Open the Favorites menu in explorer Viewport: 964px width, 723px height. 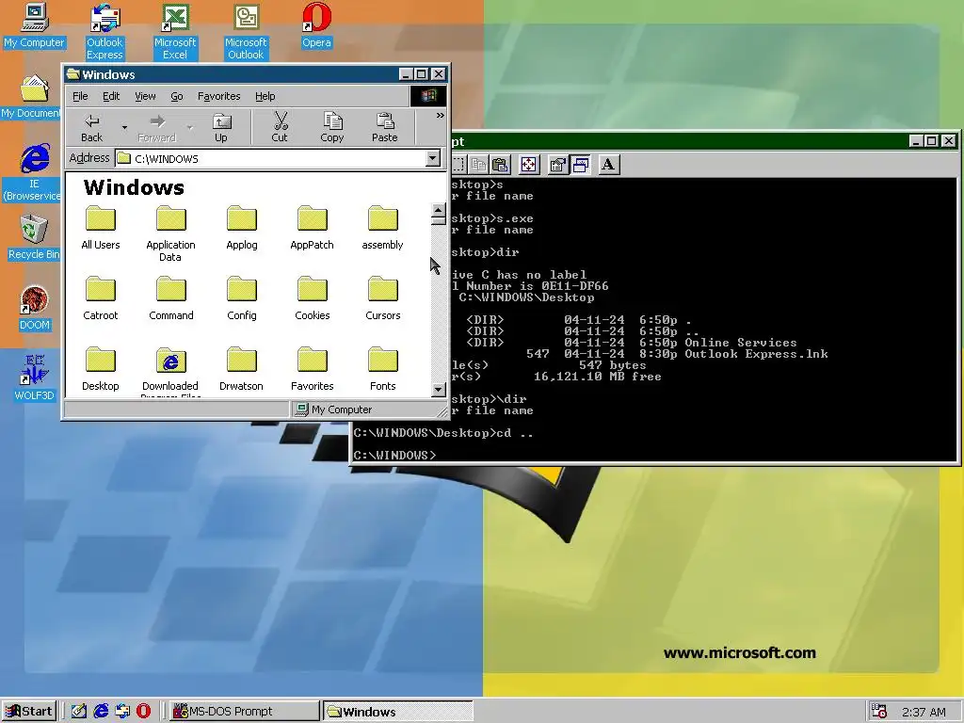[218, 97]
